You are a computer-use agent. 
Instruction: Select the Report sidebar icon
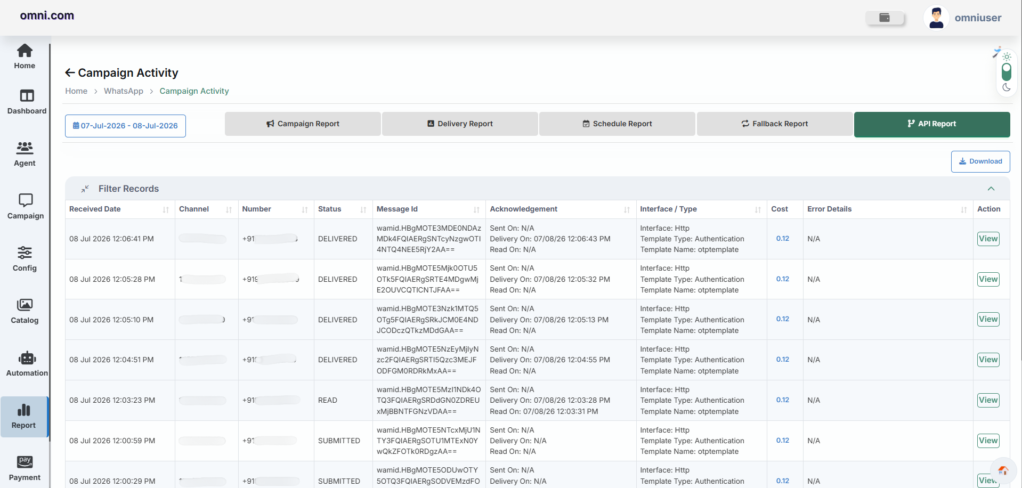coord(24,410)
